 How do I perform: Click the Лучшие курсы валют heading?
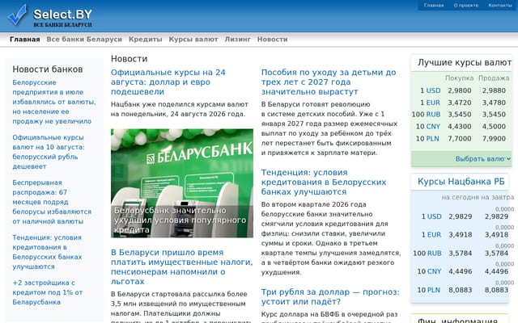tap(465, 63)
